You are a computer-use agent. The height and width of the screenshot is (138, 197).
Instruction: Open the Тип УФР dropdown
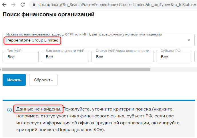tap(21, 56)
